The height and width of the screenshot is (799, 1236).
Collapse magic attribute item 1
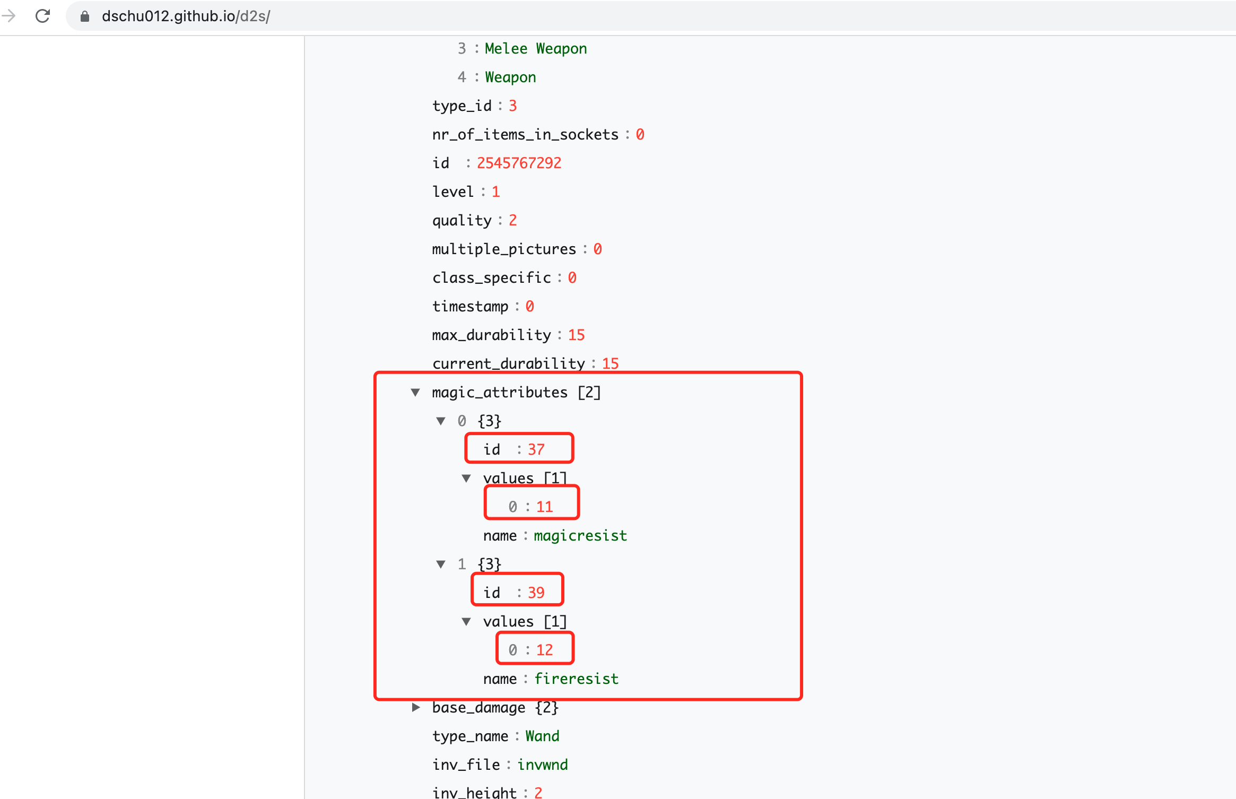point(441,564)
